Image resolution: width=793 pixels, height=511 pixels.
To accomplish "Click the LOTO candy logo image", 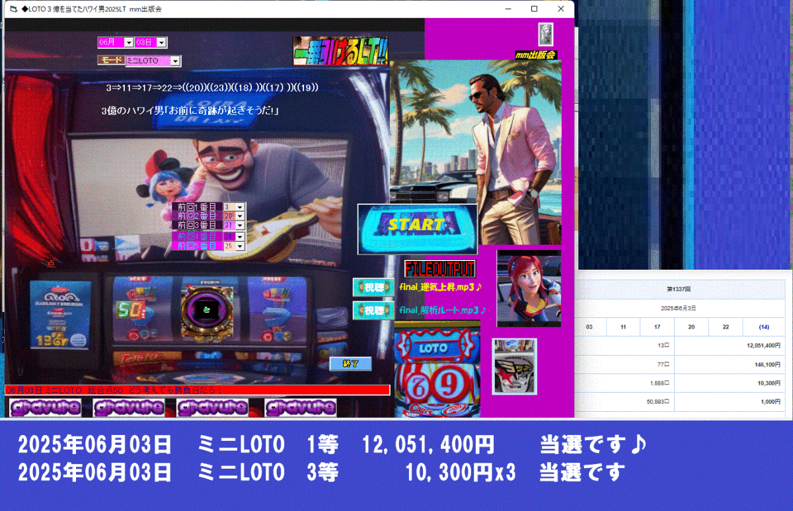I will click(x=437, y=346).
